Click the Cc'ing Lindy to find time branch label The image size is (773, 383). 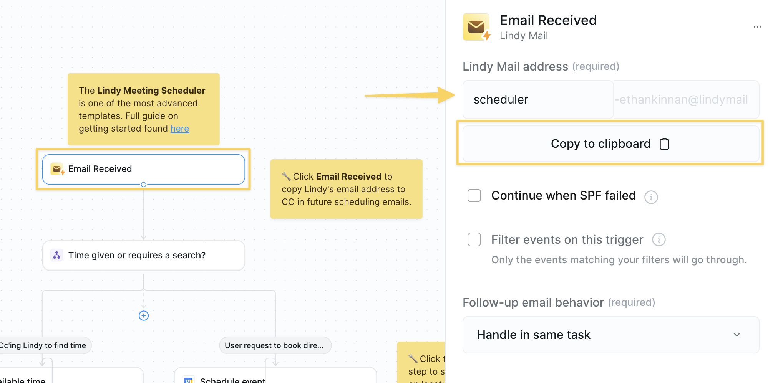[43, 345]
